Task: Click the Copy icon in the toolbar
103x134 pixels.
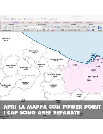Action: (22, 19)
